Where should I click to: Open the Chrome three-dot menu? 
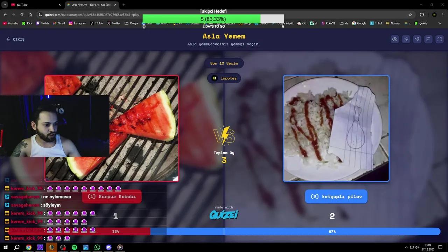point(443,15)
